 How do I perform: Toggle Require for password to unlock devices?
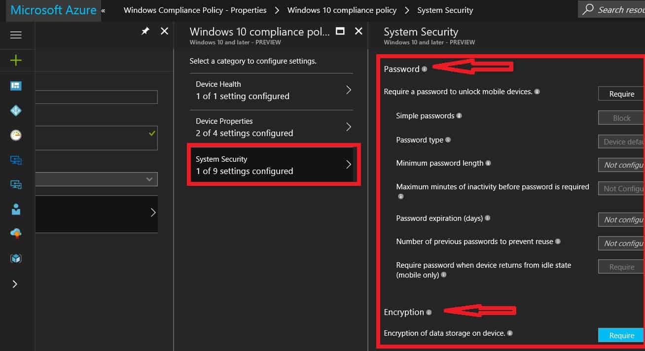[621, 94]
